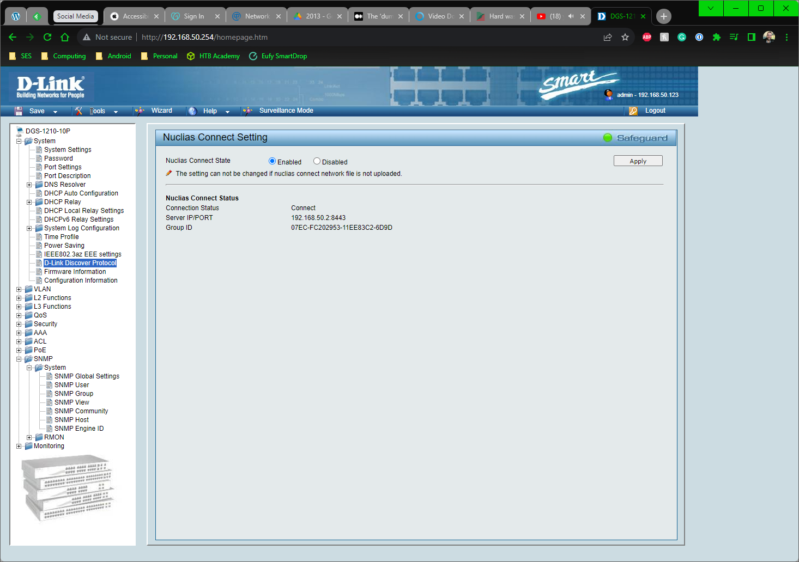Expand the DNS Resolver node
Image resolution: width=799 pixels, height=562 pixels.
[x=29, y=185]
